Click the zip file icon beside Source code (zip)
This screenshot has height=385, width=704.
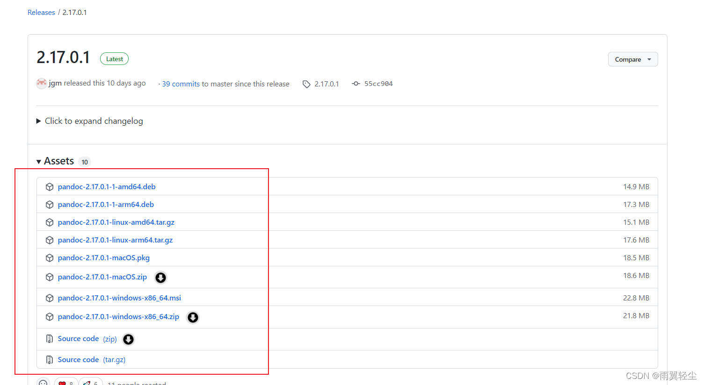coord(50,339)
